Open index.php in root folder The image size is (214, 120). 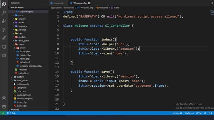[22, 102]
